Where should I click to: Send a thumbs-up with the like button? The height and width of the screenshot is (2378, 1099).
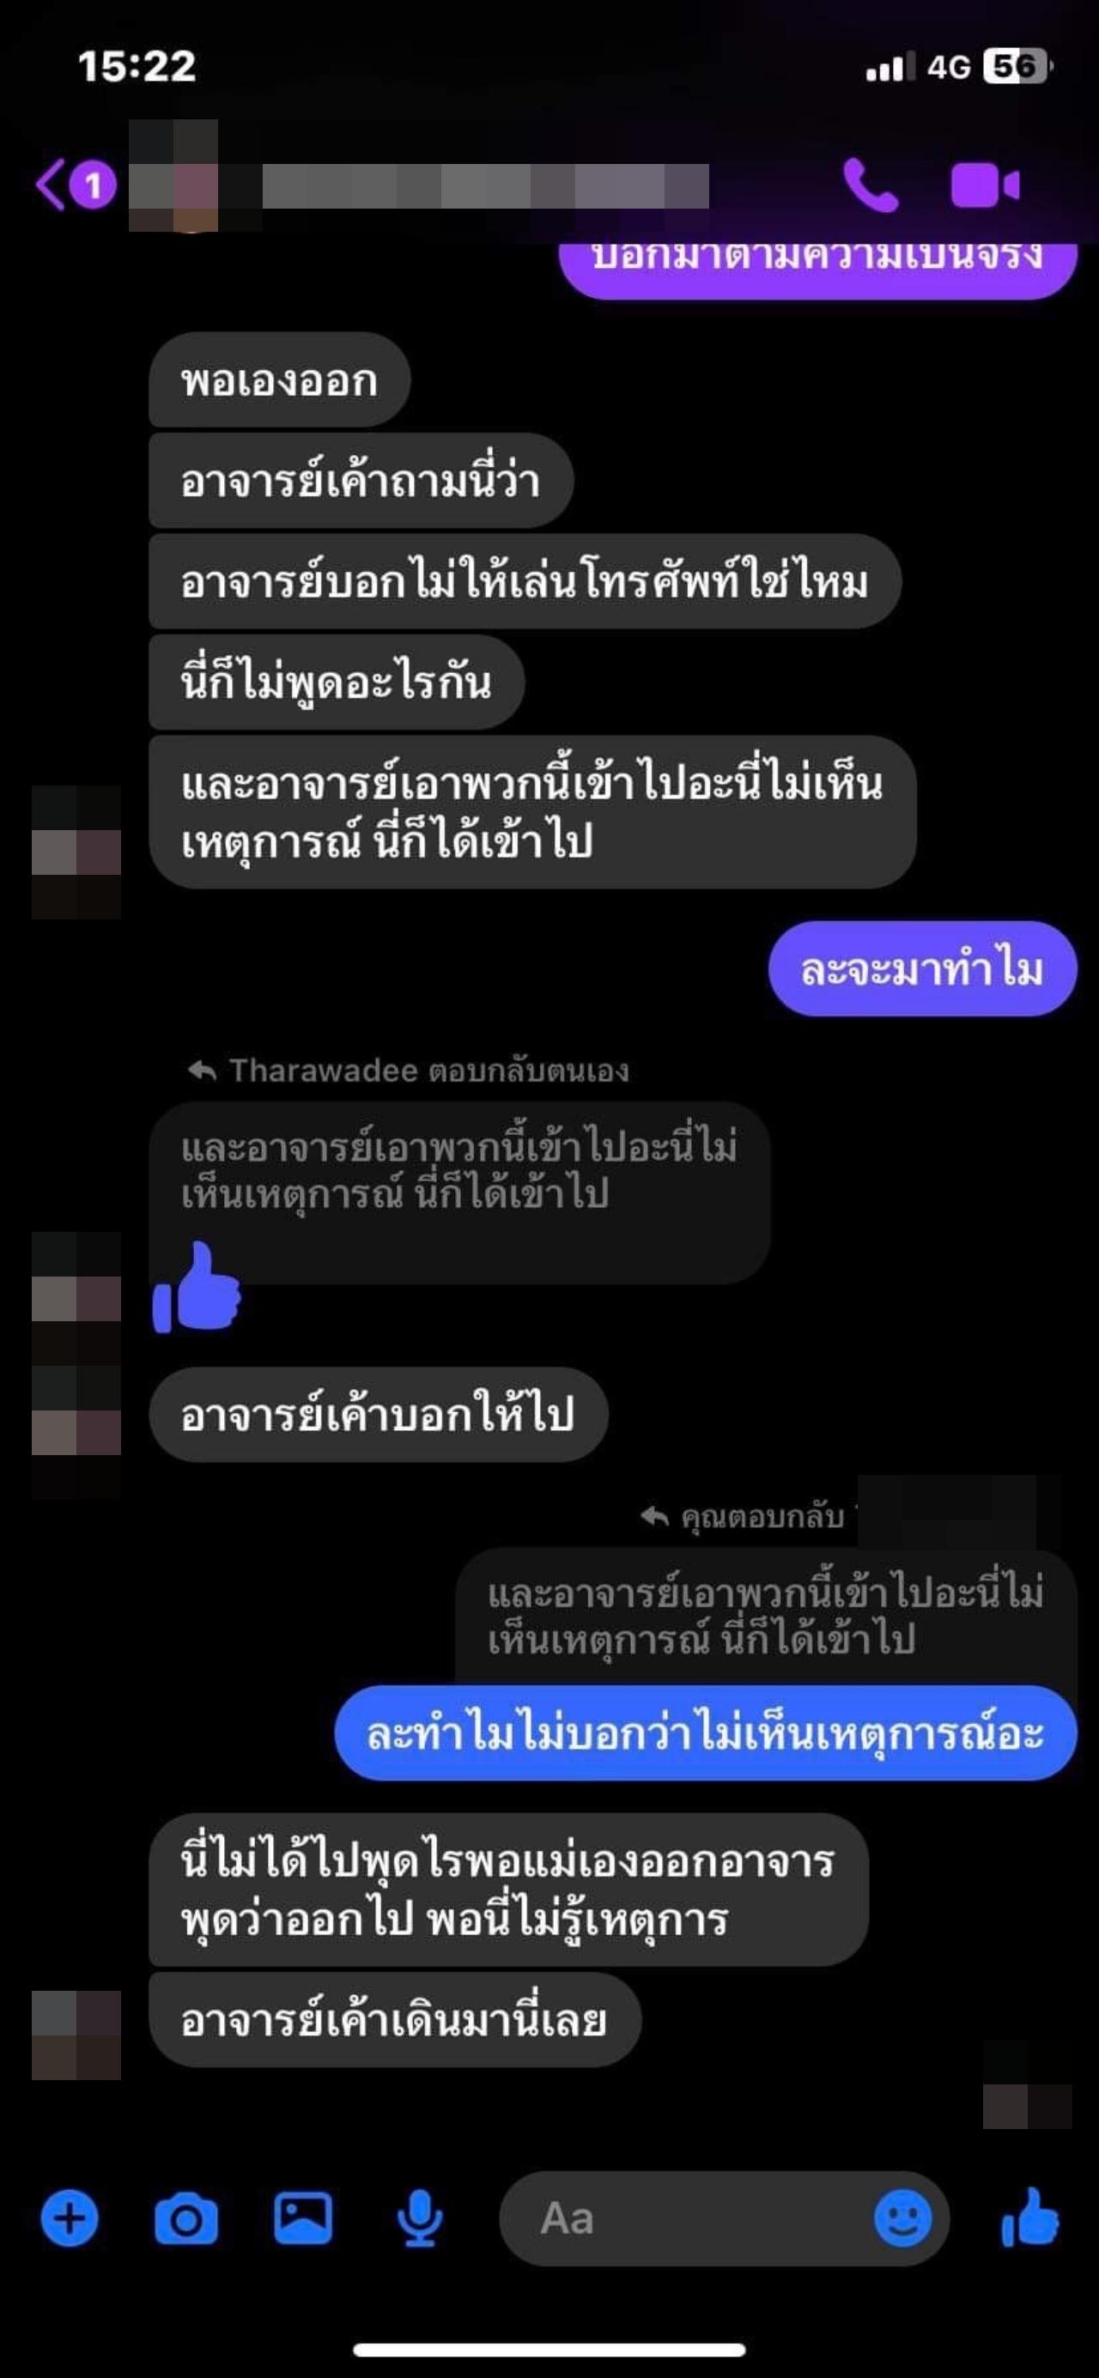click(x=1029, y=2217)
